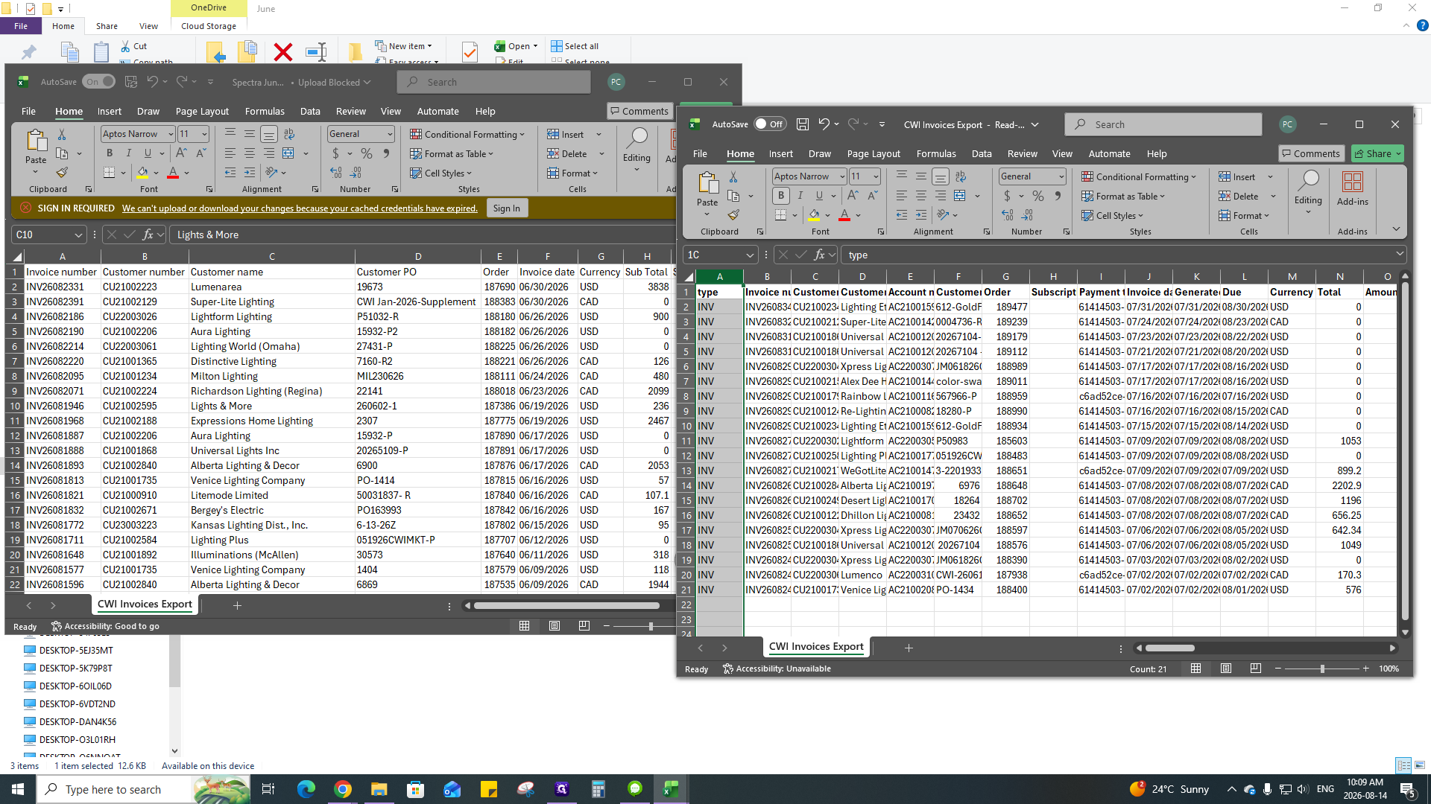Open Formulas tab in CWI Invoices Export window
This screenshot has width=1431, height=804.
coord(936,153)
